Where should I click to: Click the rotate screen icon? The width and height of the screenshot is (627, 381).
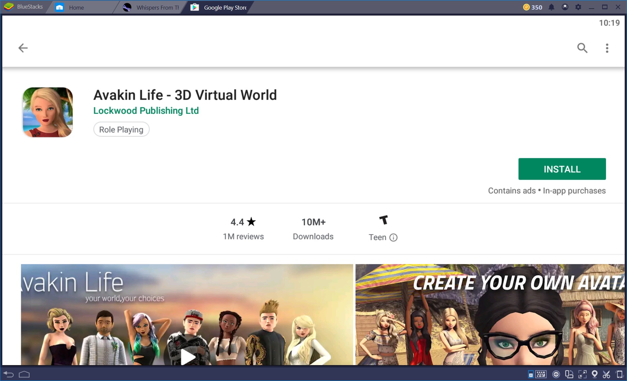569,374
